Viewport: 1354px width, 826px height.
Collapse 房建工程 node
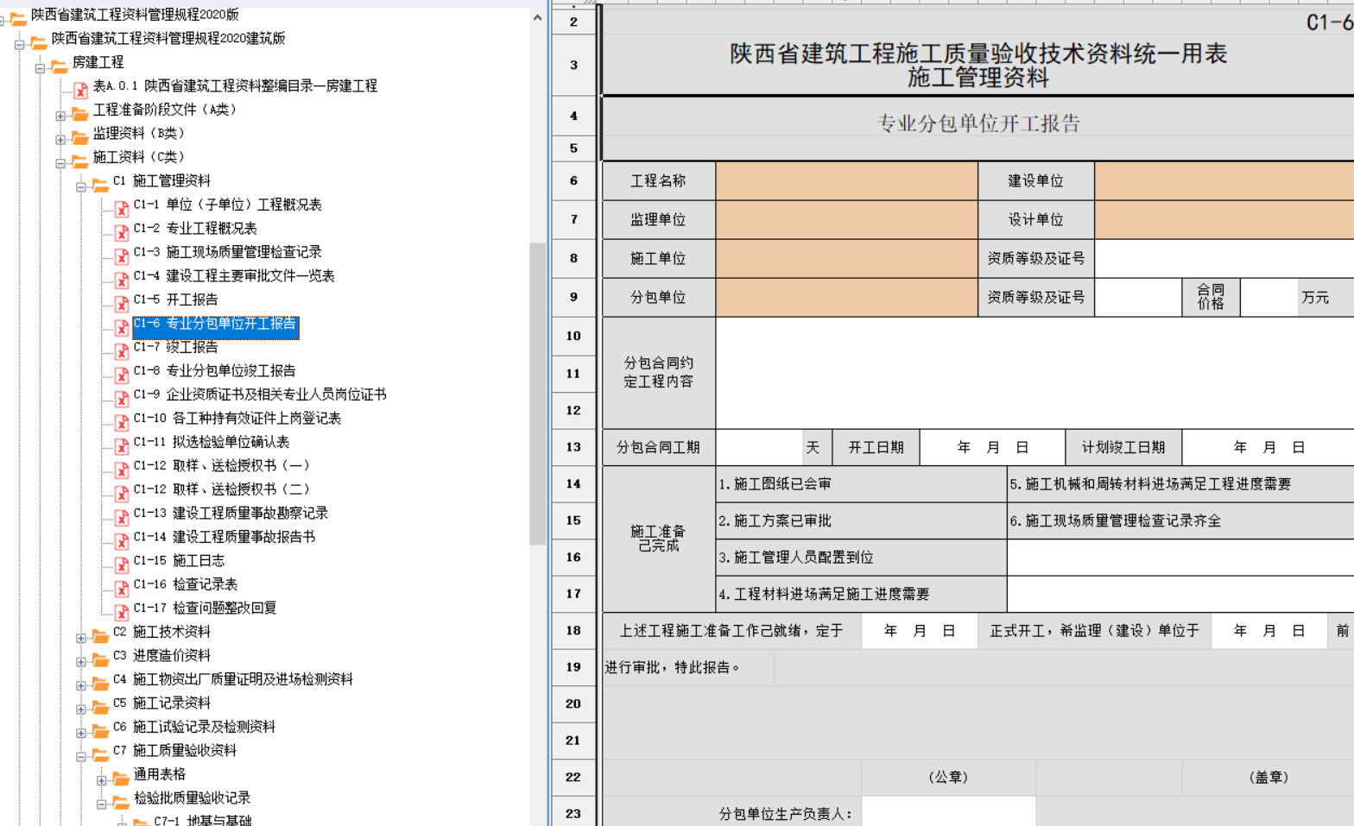coord(40,68)
